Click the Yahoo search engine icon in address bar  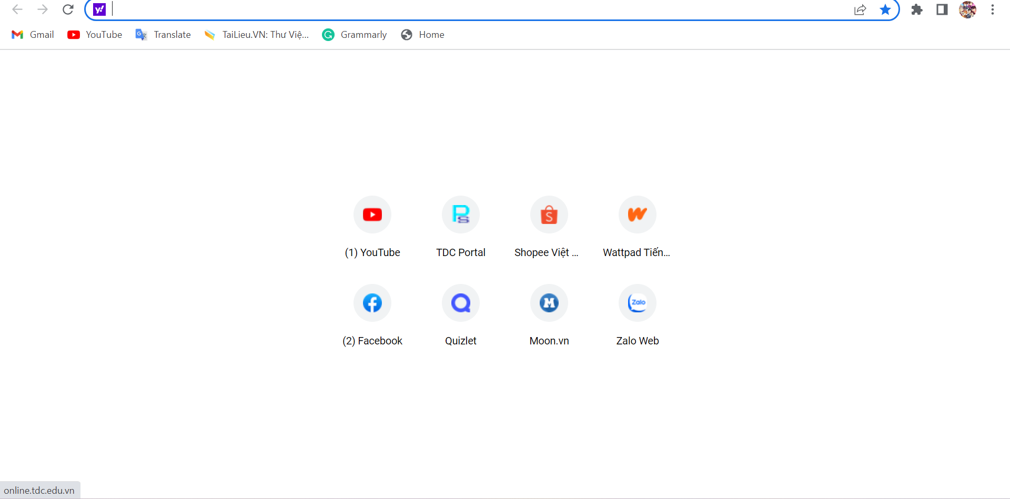(99, 9)
